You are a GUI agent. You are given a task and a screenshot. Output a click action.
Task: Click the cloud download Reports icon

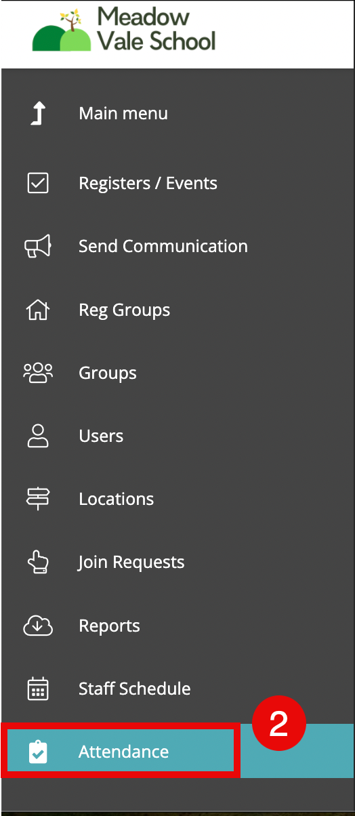38,626
